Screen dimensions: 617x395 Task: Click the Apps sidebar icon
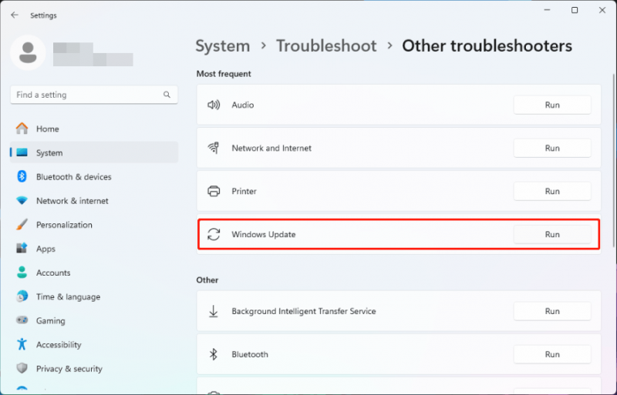[x=22, y=249]
